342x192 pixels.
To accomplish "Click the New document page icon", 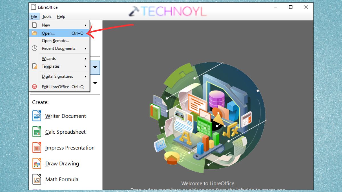I will [x=34, y=25].
